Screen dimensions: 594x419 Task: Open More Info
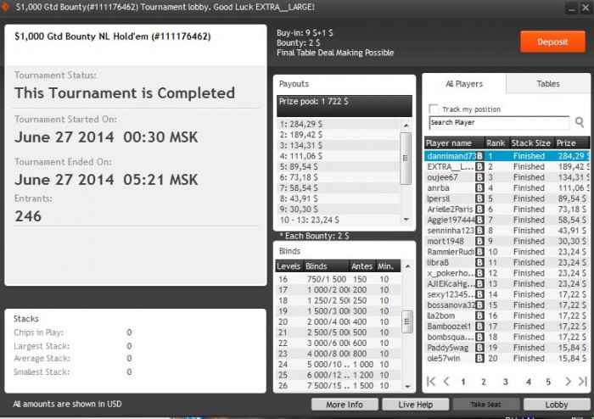345,405
